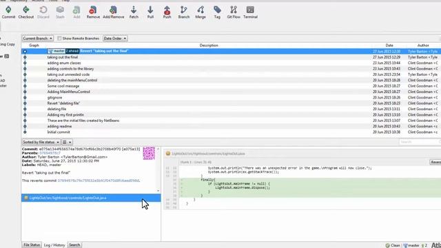
Task: Select the Add/Remove toolbar icon
Action: point(113,12)
